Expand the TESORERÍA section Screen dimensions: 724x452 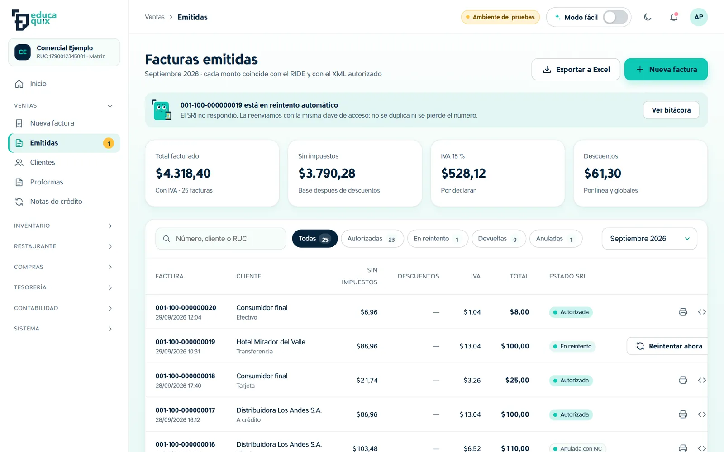click(64, 287)
